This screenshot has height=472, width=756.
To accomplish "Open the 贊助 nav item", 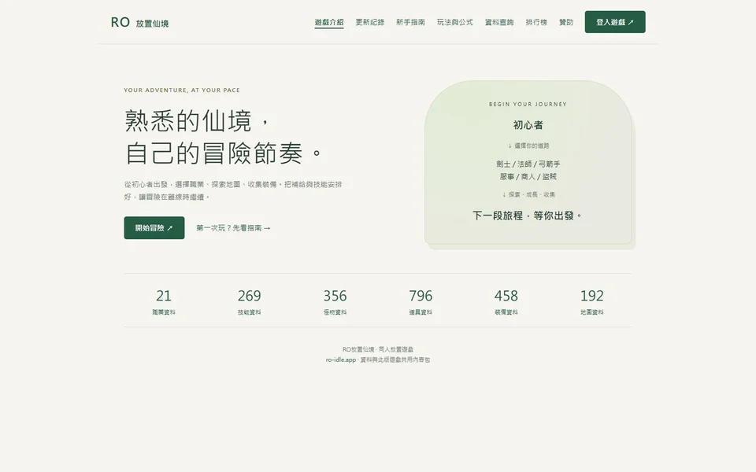I will click(x=566, y=22).
